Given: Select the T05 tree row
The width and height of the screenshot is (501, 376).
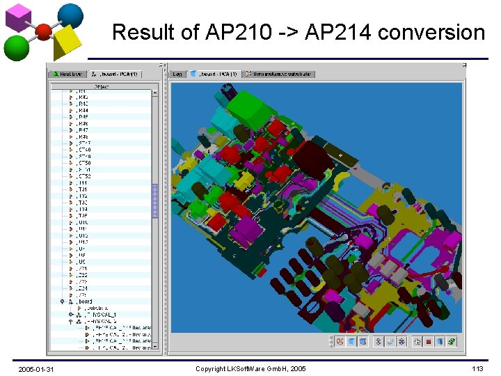Looking at the screenshot, I should click(101, 216).
